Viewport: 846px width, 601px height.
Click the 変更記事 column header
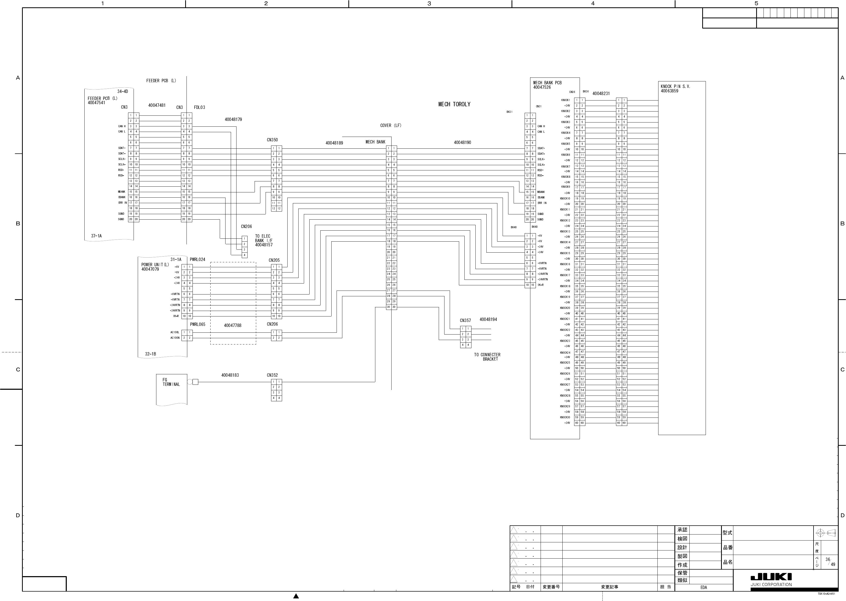(609, 587)
